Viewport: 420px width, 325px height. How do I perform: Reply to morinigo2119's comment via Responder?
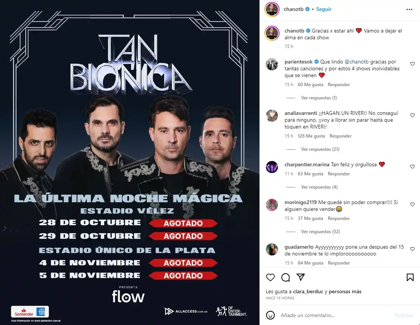[x=338, y=218]
